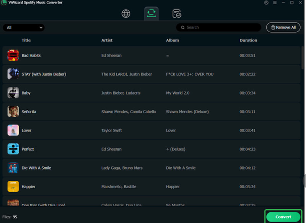Image resolution: width=306 pixels, height=223 pixels.
Task: Click artist Marshmello, Bastille
Action: point(119,187)
